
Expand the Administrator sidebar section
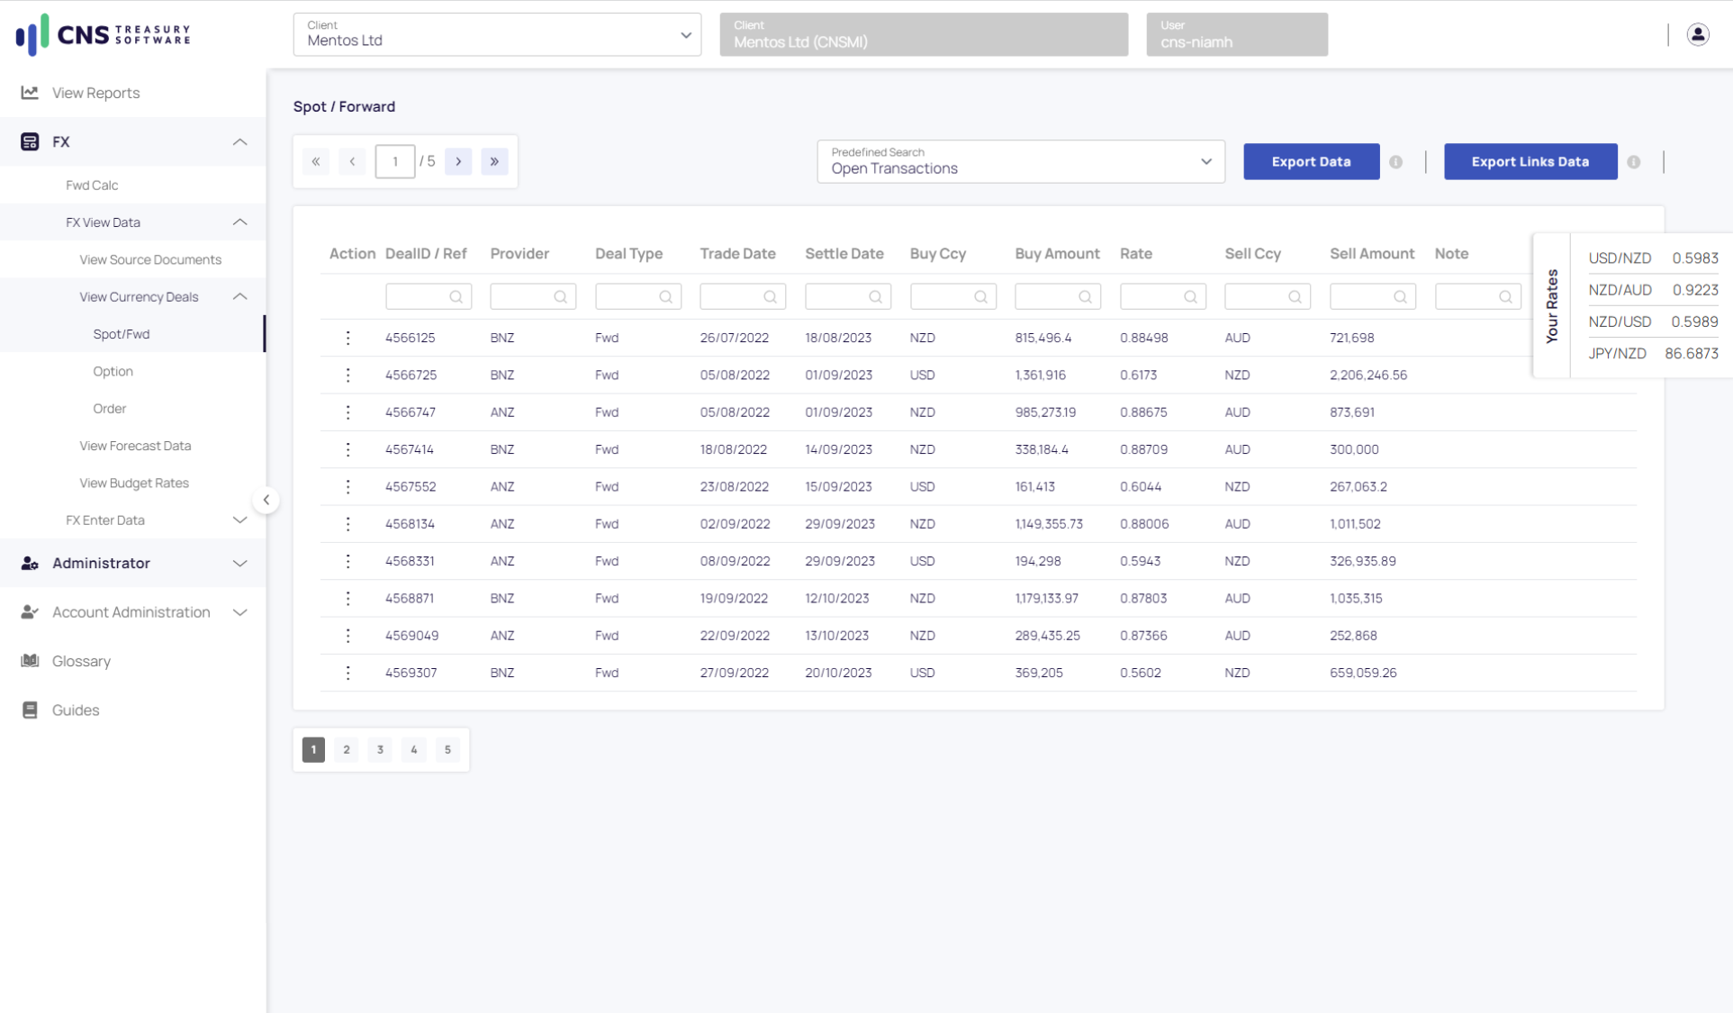133,563
